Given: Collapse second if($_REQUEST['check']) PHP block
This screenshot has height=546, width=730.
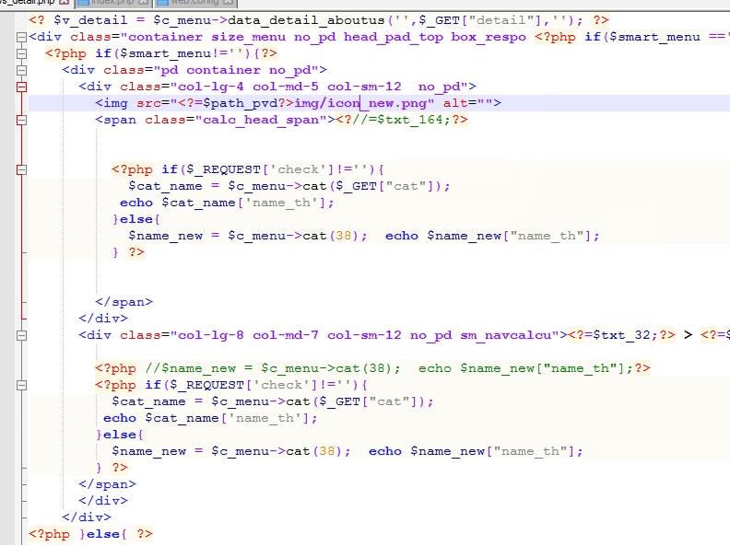Looking at the screenshot, I should click(x=21, y=385).
